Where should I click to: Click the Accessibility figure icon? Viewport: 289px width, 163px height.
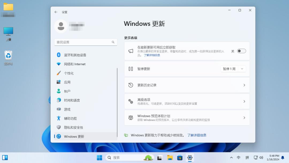coord(59,118)
